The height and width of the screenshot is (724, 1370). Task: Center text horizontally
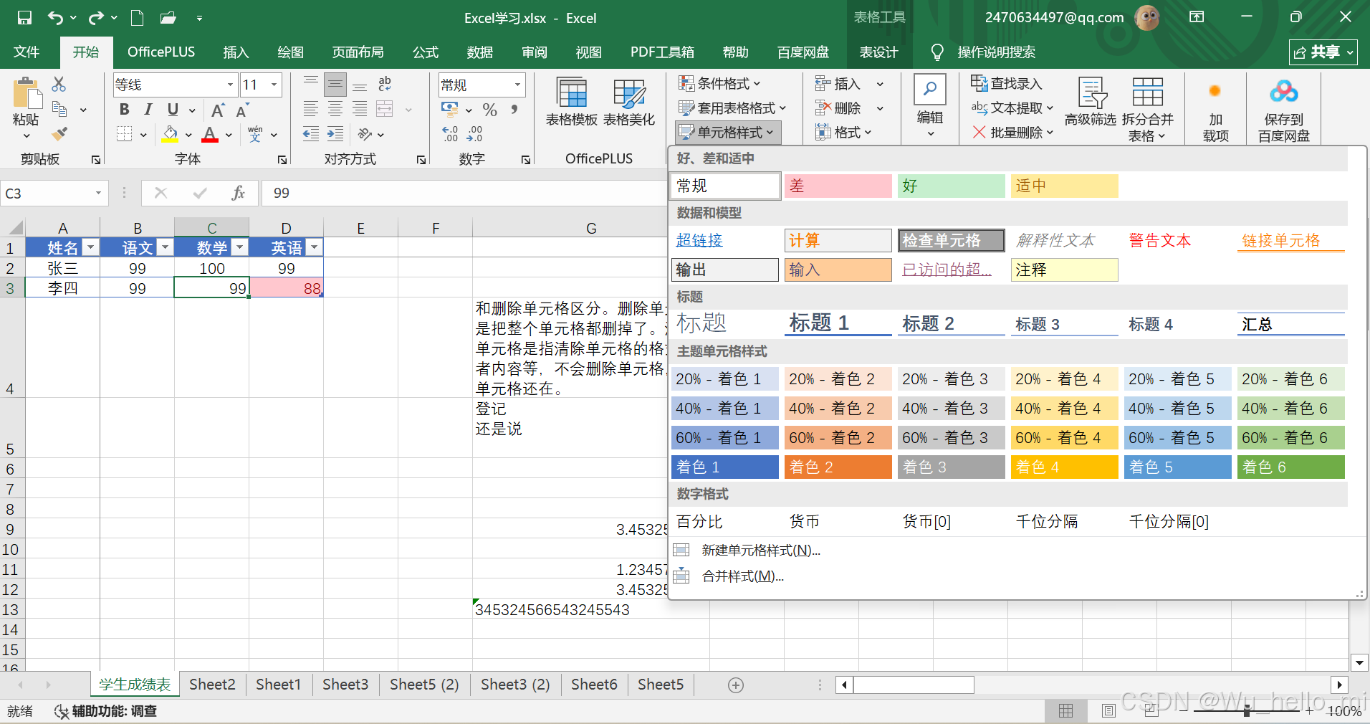335,109
